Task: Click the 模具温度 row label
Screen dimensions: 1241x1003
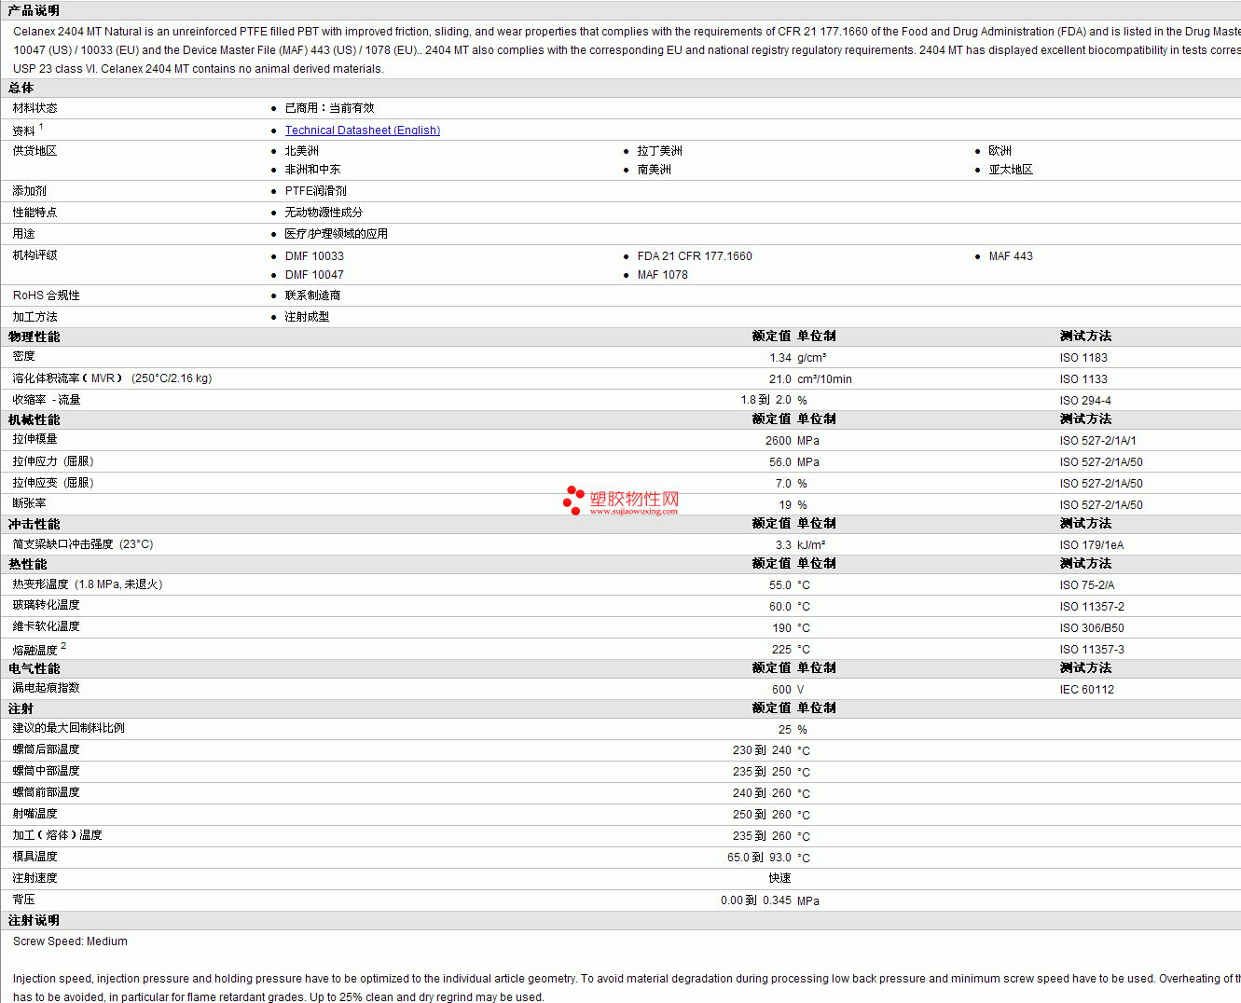Action: (35, 857)
